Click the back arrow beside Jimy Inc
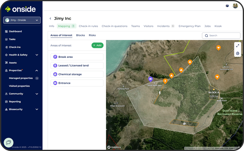The height and width of the screenshot is (151, 244). 50,19
